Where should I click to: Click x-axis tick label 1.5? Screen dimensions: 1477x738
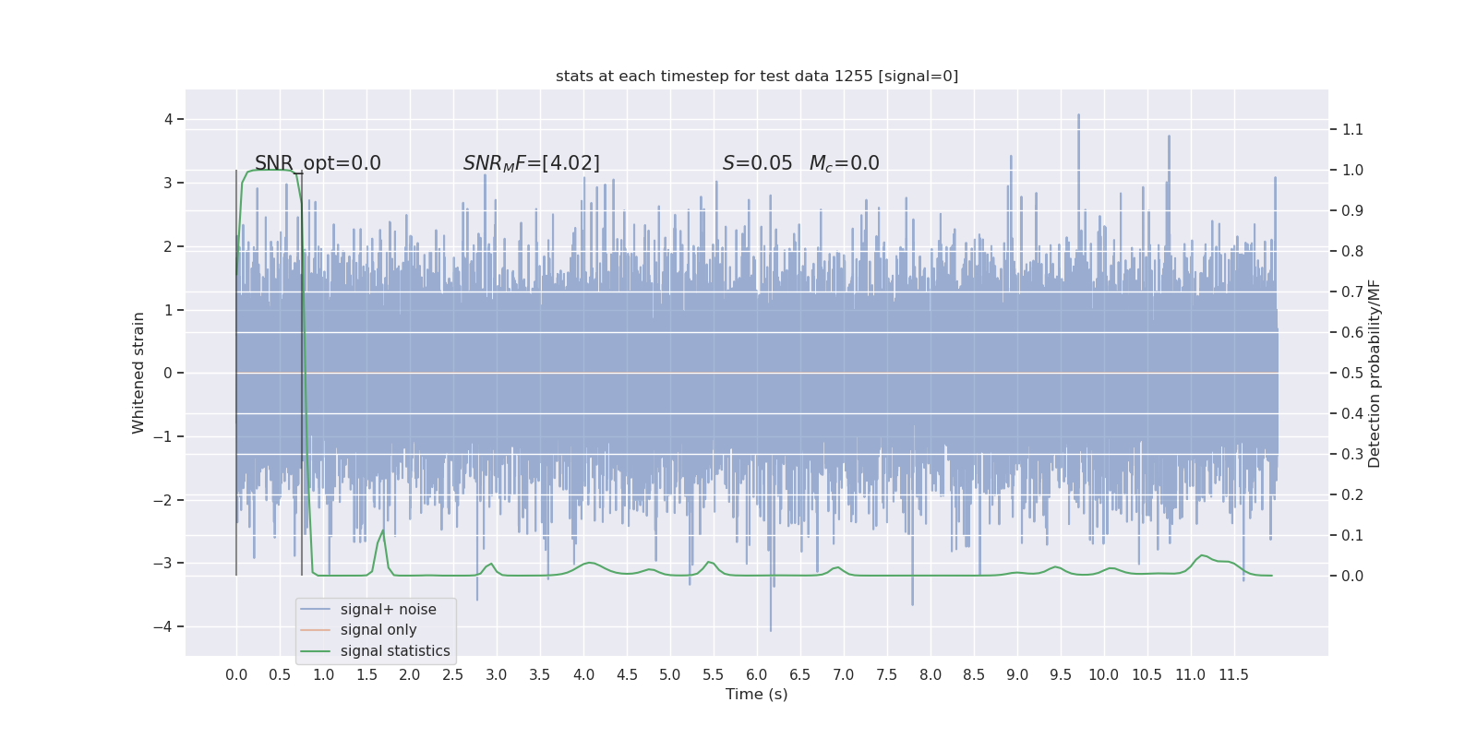coord(366,675)
